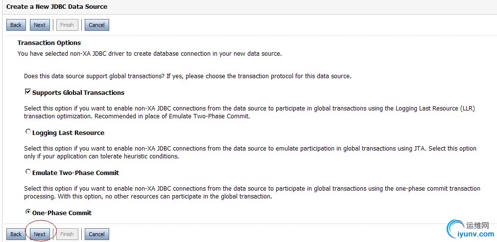Click the top Next button
The image size is (497, 242).
[40, 25]
